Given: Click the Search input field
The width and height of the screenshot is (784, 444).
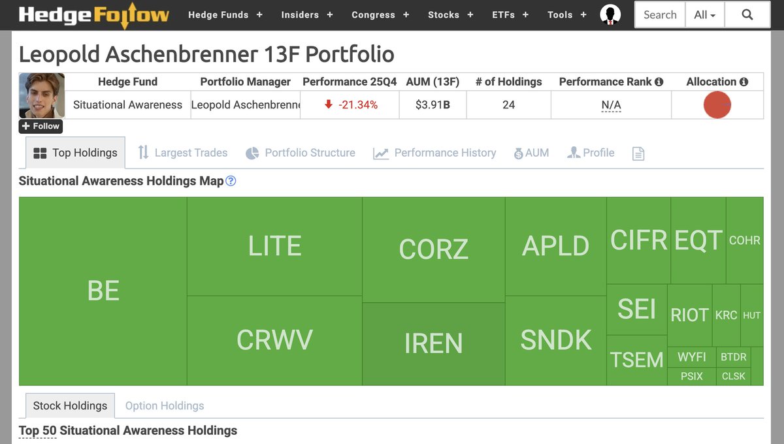Looking at the screenshot, I should [660, 14].
